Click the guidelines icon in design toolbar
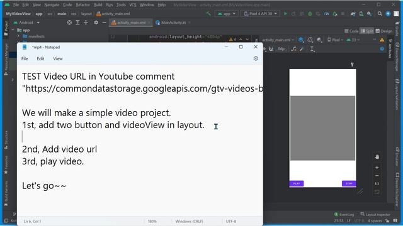The width and height of the screenshot is (403, 226). pos(312,49)
